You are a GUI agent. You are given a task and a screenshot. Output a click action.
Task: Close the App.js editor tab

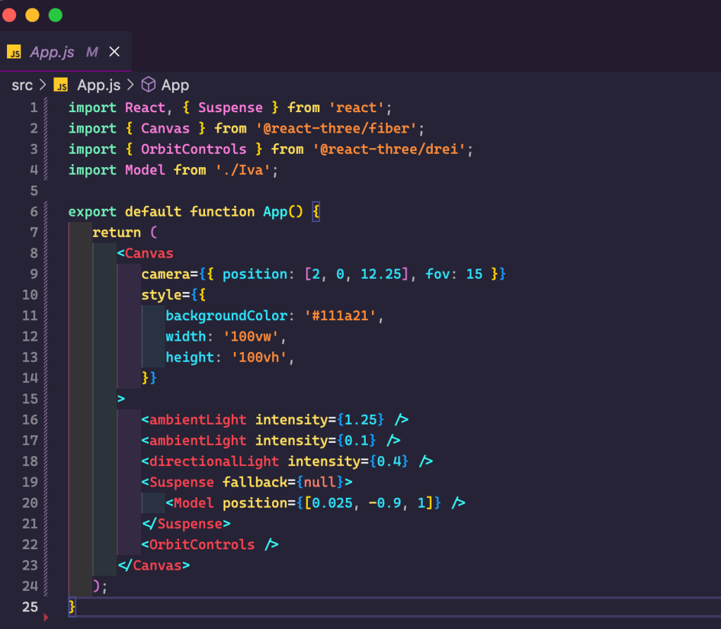click(114, 52)
